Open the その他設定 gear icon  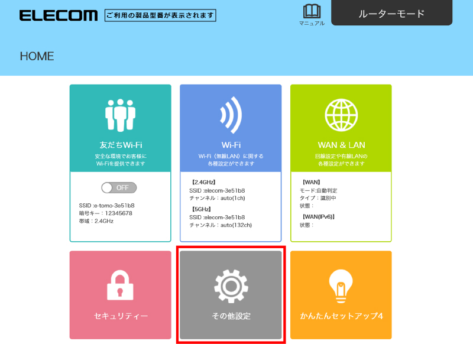pyautogui.click(x=231, y=286)
